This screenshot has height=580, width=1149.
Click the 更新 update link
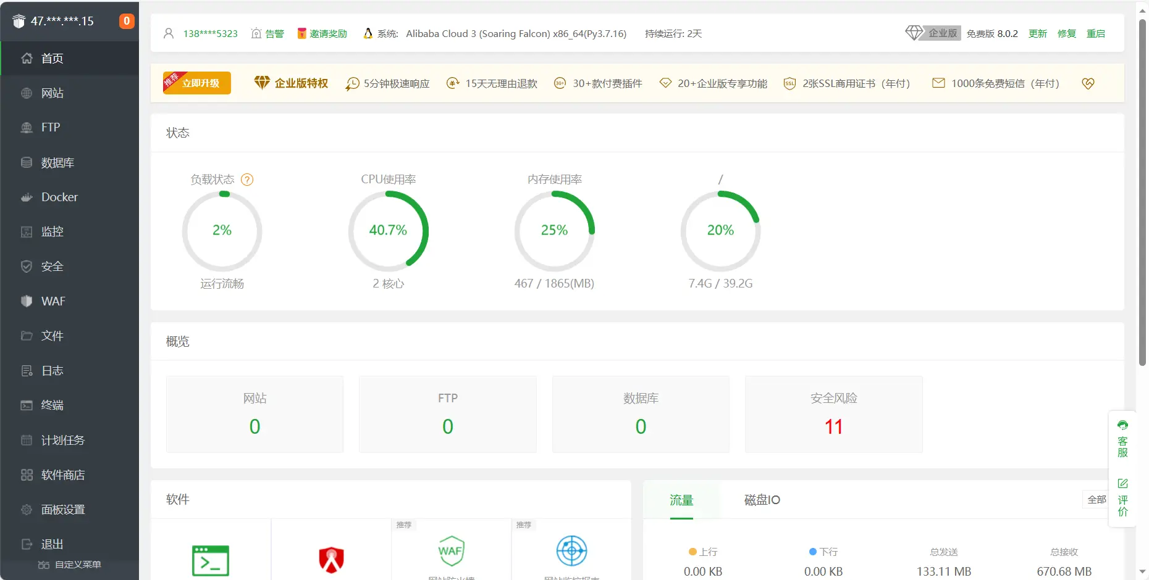[x=1038, y=33]
